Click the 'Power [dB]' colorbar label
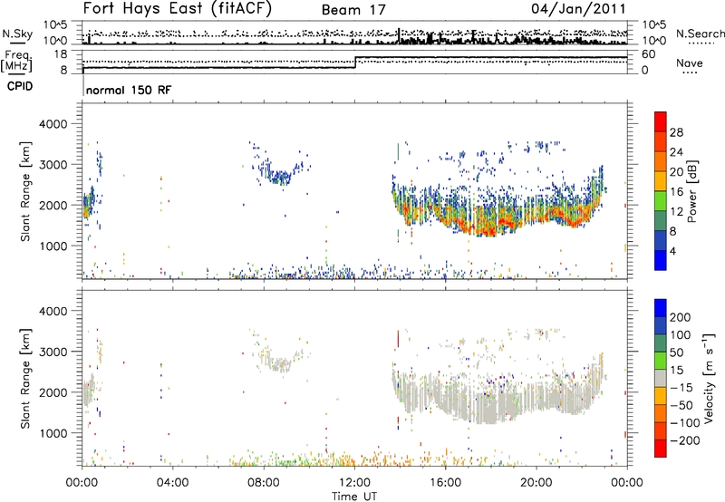This screenshot has height=502, width=725. (x=691, y=192)
